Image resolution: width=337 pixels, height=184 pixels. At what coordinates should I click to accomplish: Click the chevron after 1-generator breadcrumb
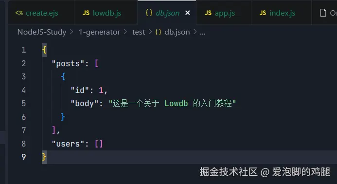point(125,32)
